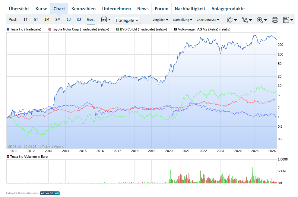Screen dimensions: 298x197
Task: Click the 2011 label on the time axis
Action: 14,151
